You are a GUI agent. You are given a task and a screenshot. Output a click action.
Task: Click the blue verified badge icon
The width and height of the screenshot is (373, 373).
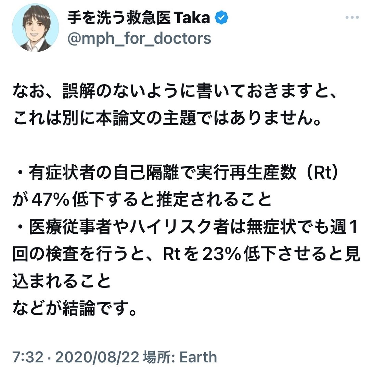point(221,17)
